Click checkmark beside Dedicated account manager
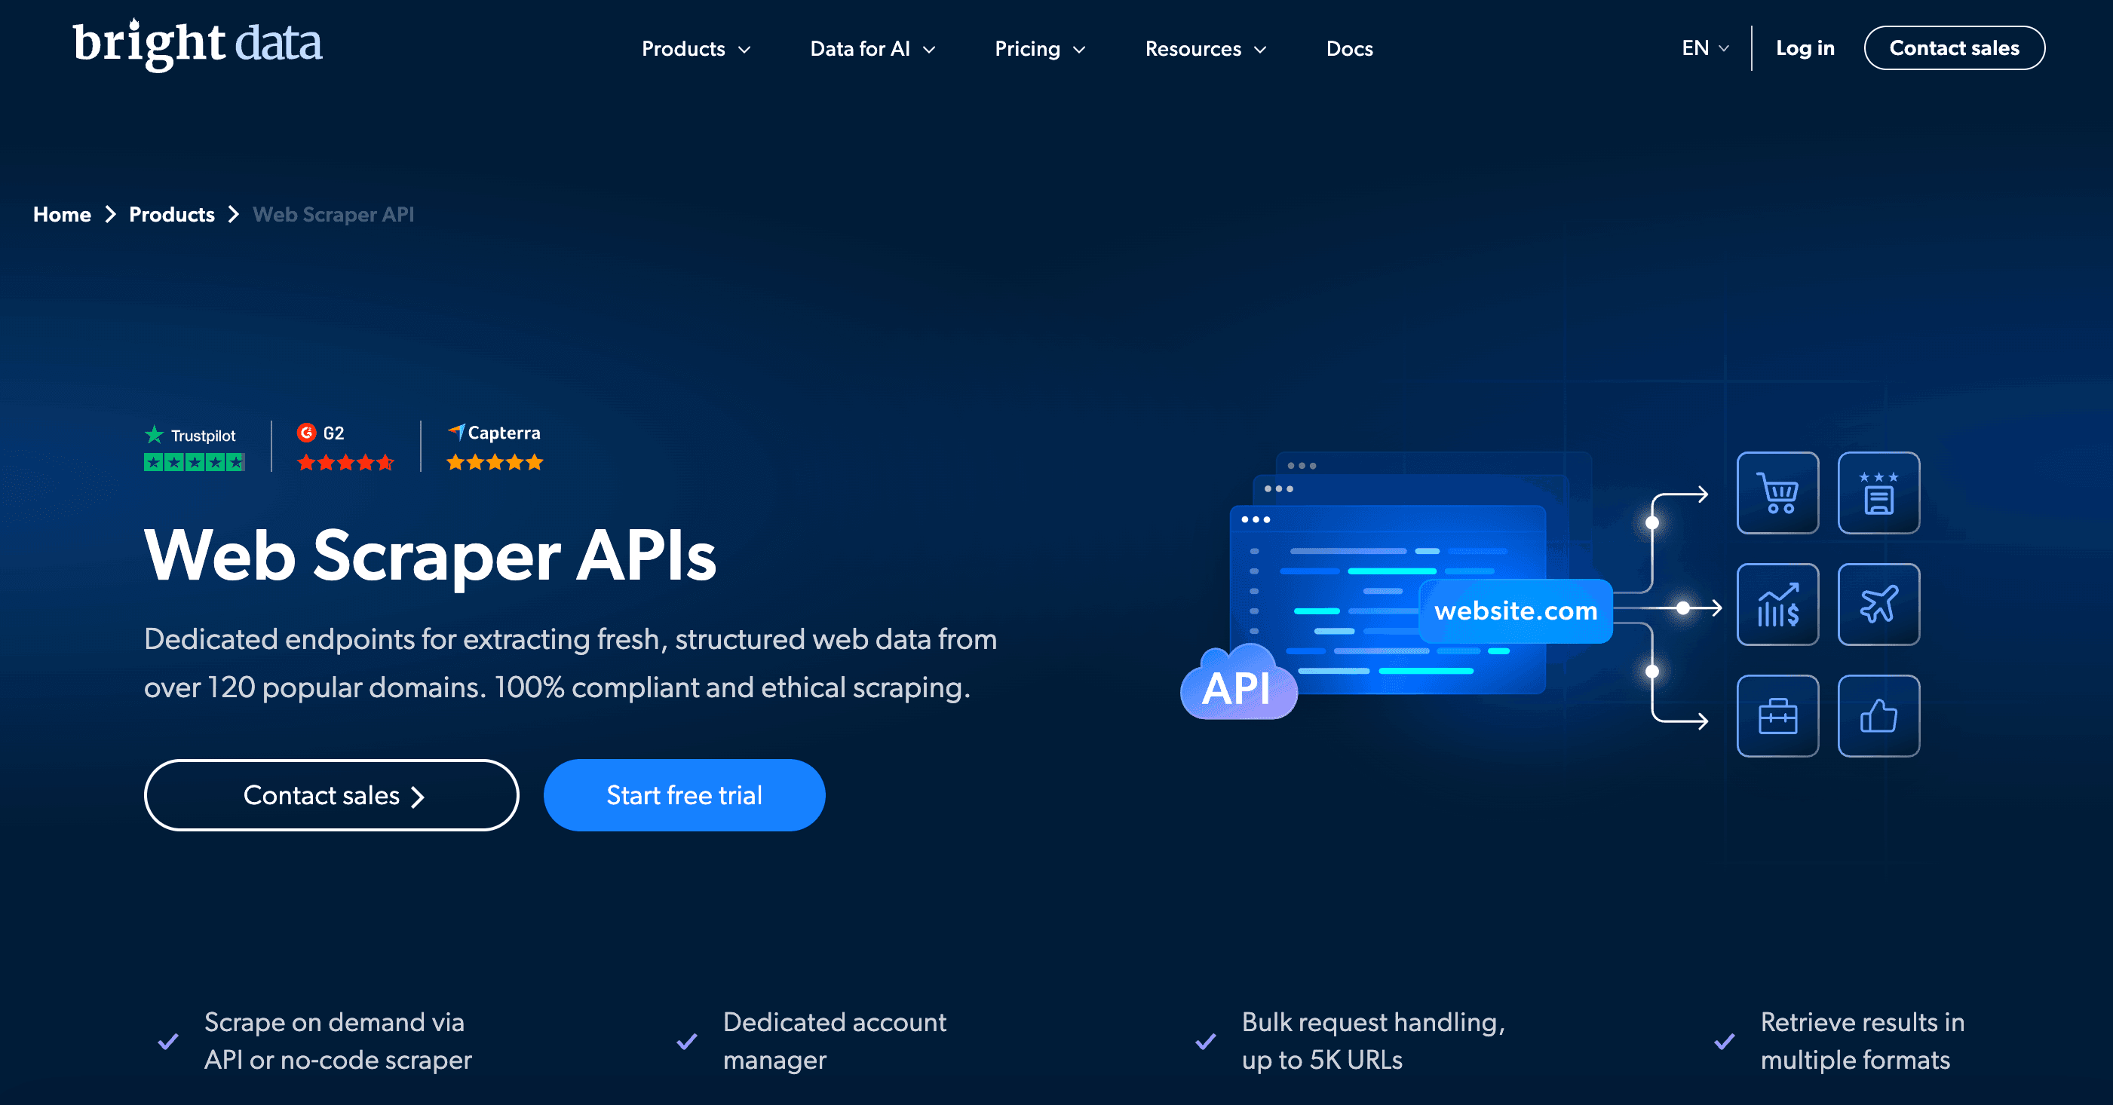This screenshot has height=1105, width=2113. click(x=686, y=1041)
